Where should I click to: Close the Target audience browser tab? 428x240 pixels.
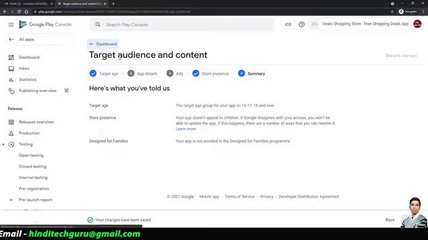click(x=105, y=4)
